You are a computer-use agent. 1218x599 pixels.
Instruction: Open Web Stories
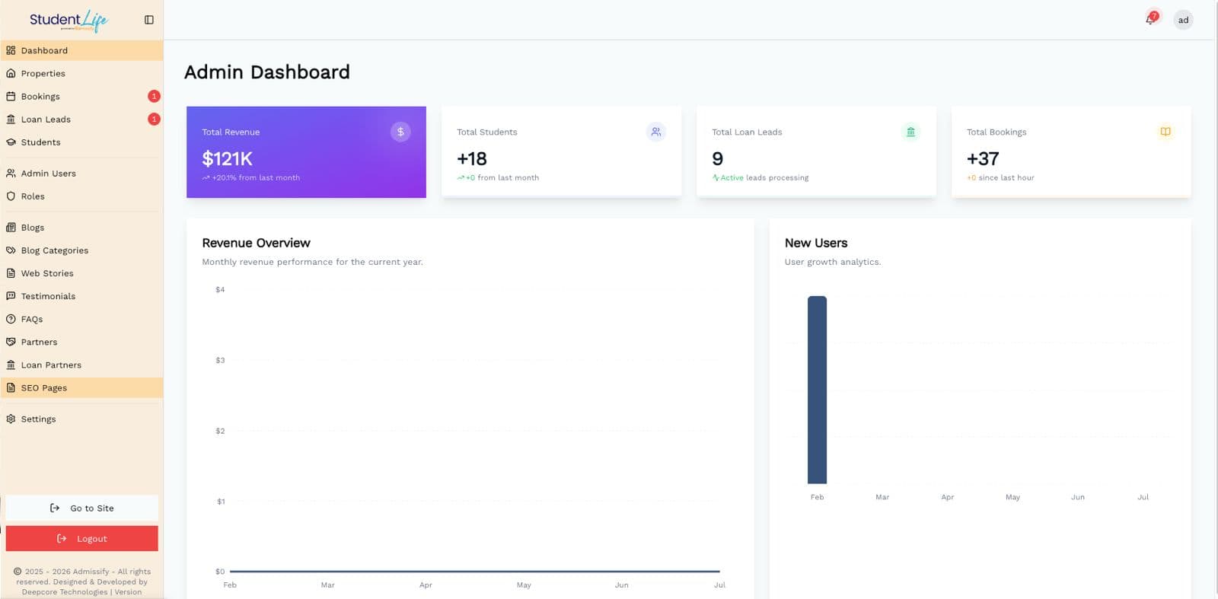point(81,272)
